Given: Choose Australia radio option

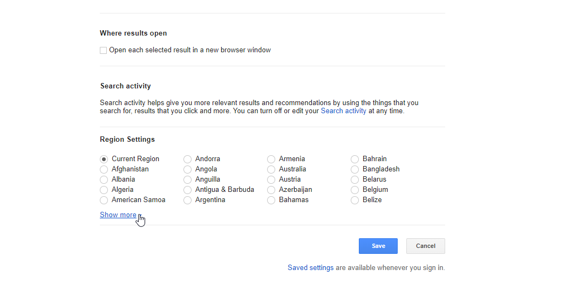Looking at the screenshot, I should [x=271, y=169].
